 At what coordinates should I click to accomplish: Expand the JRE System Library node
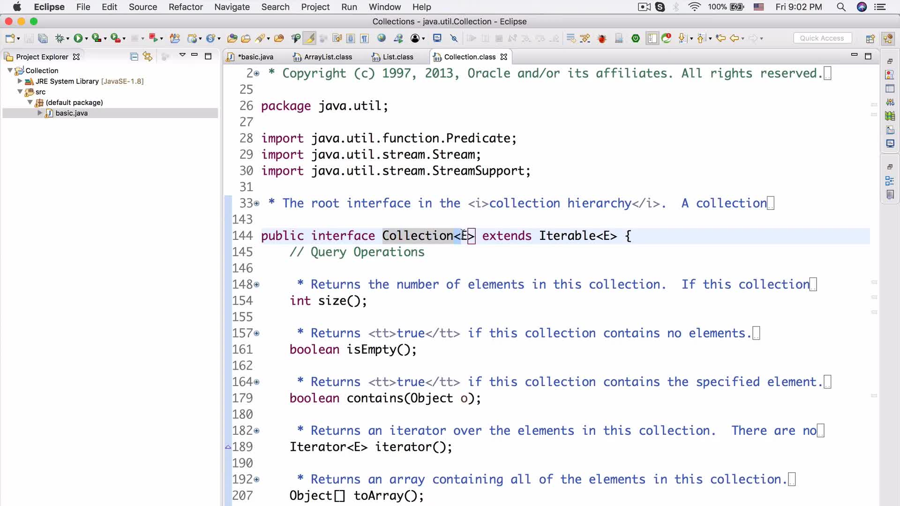click(20, 81)
